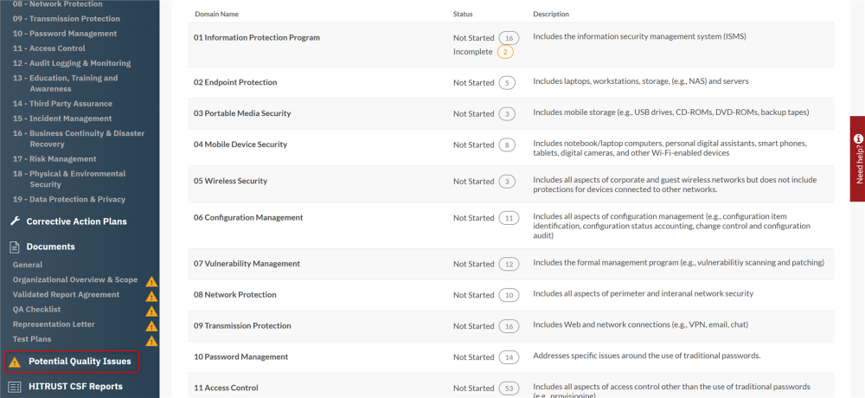865x398 pixels.
Task: Click warning icon next to Organizational Overview & Scope
Action: pos(151,281)
